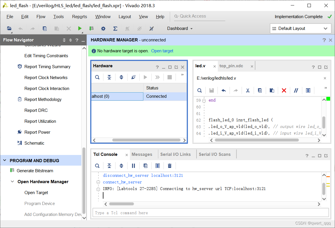Click Generate Bitstream in Flow Navigator
This screenshot has width=335, height=228.
click(35, 171)
